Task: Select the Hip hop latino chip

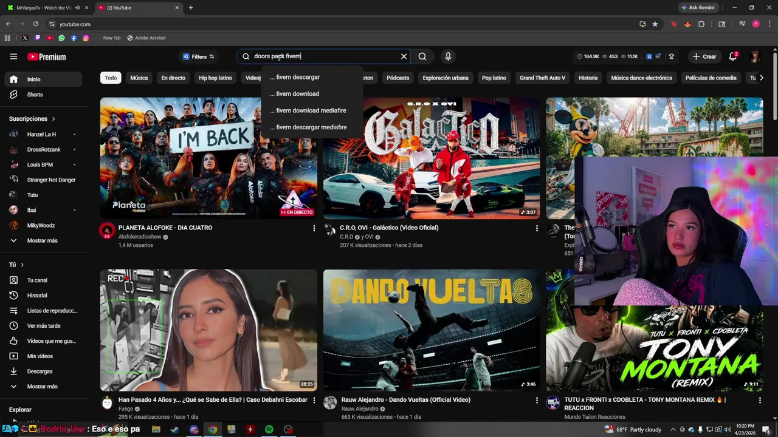Action: pyautogui.click(x=215, y=78)
